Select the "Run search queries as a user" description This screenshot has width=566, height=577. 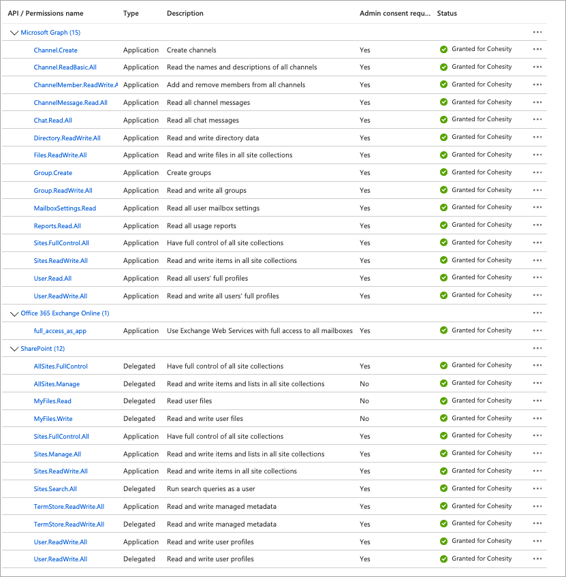click(211, 488)
